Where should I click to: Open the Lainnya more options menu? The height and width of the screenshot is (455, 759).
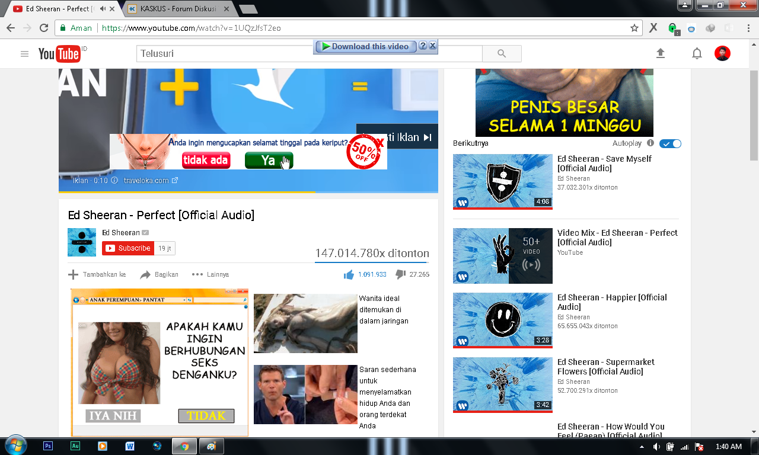click(211, 274)
